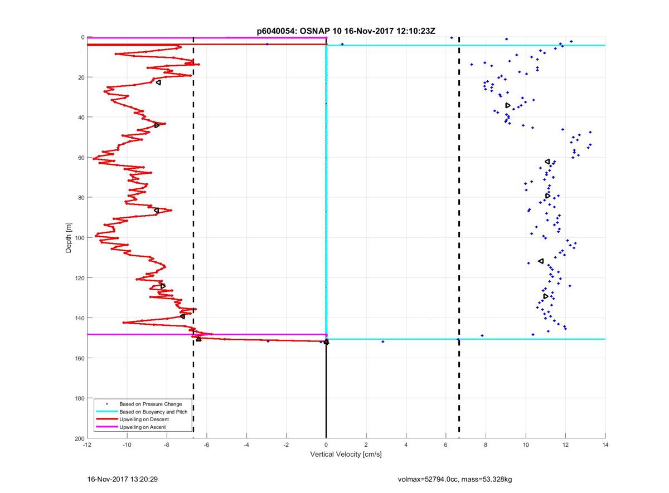669x493 pixels.
Task: Click the triangle marker on red curve near 86 m
Action: pyautogui.click(x=157, y=211)
